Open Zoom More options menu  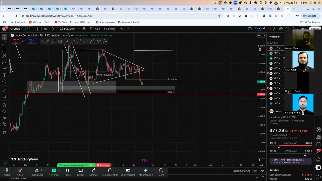pos(161,172)
